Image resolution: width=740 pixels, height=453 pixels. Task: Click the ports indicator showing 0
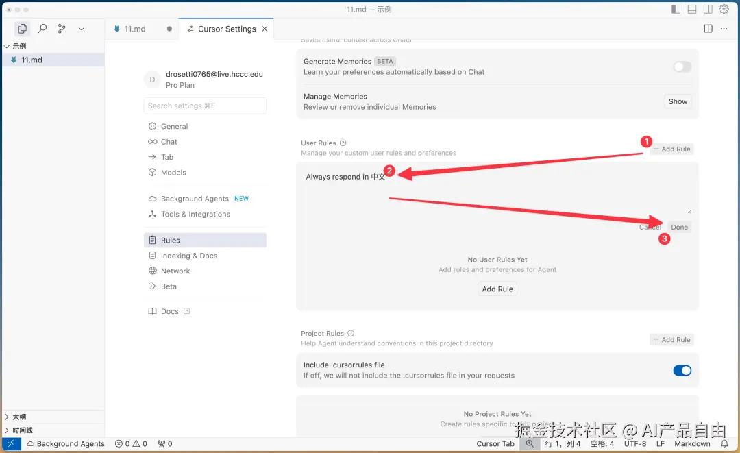point(164,443)
